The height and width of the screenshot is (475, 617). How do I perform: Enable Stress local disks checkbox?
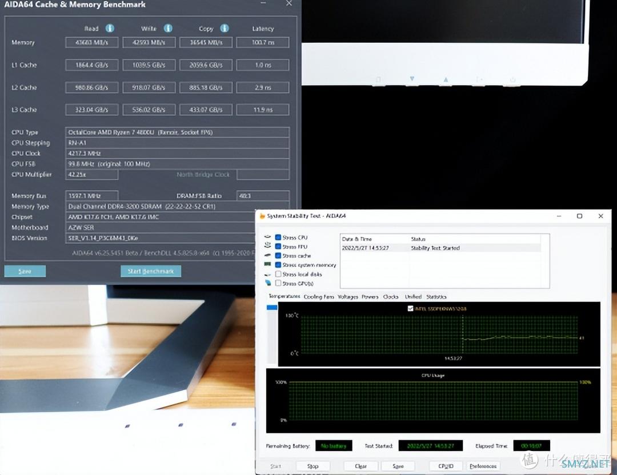coord(278,274)
